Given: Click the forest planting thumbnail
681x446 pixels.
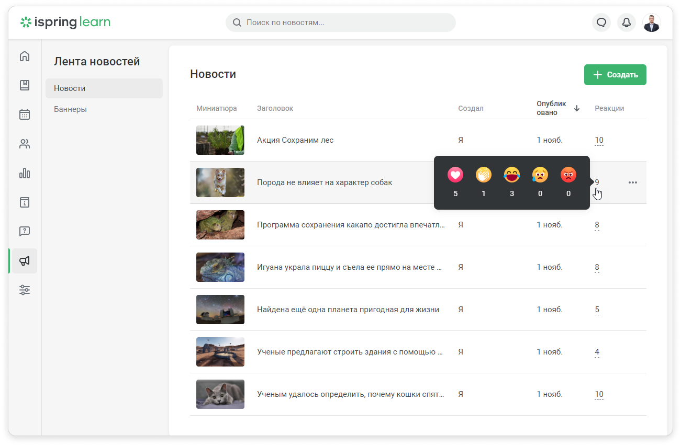Looking at the screenshot, I should [220, 140].
